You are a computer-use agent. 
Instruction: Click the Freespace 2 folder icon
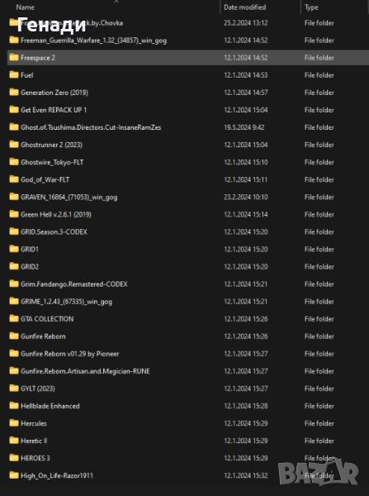tap(14, 57)
